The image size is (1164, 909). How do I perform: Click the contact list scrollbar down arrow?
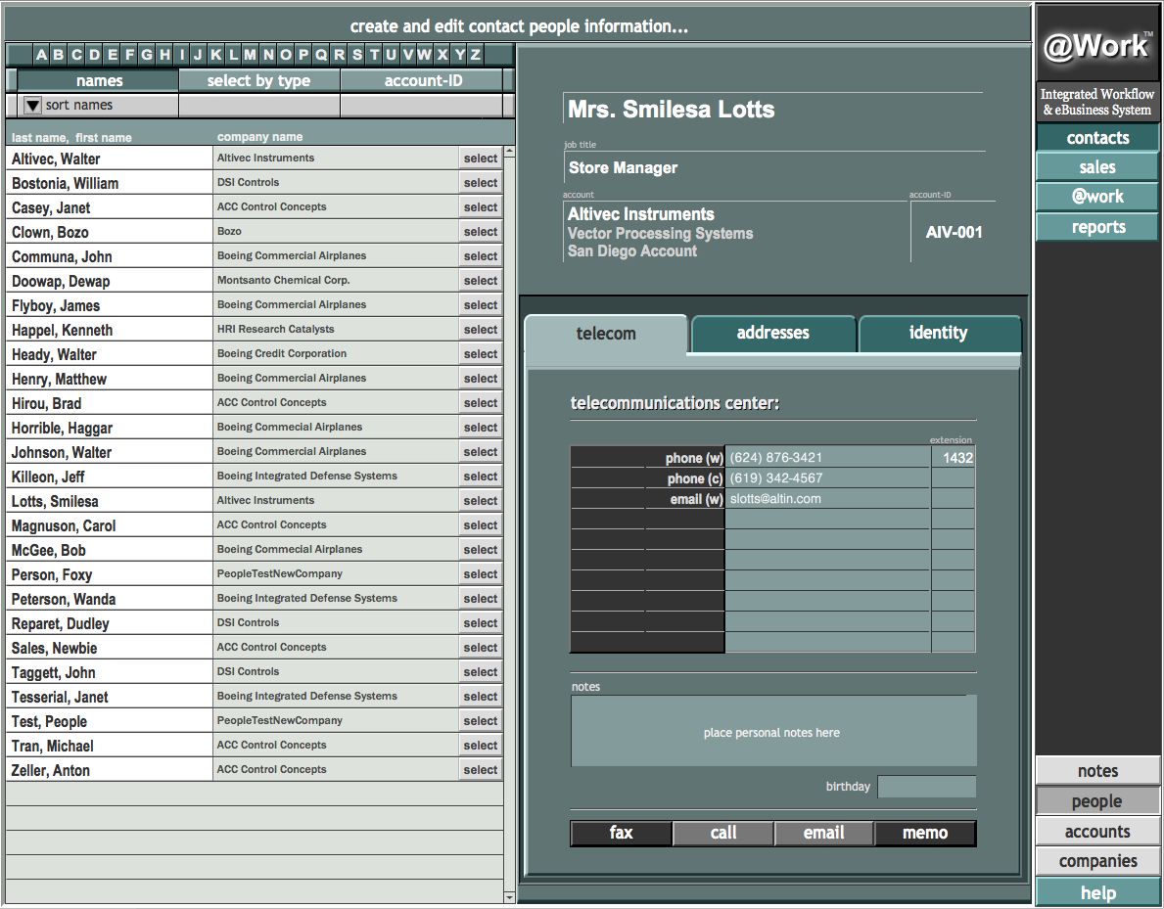coord(508,896)
